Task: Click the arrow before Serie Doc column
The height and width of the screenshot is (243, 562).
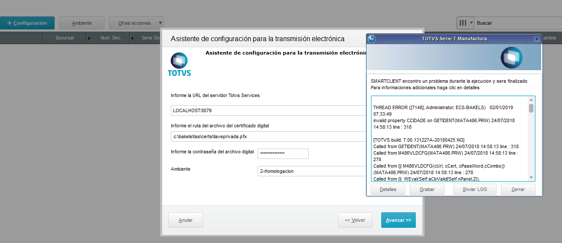Action: click(132, 38)
